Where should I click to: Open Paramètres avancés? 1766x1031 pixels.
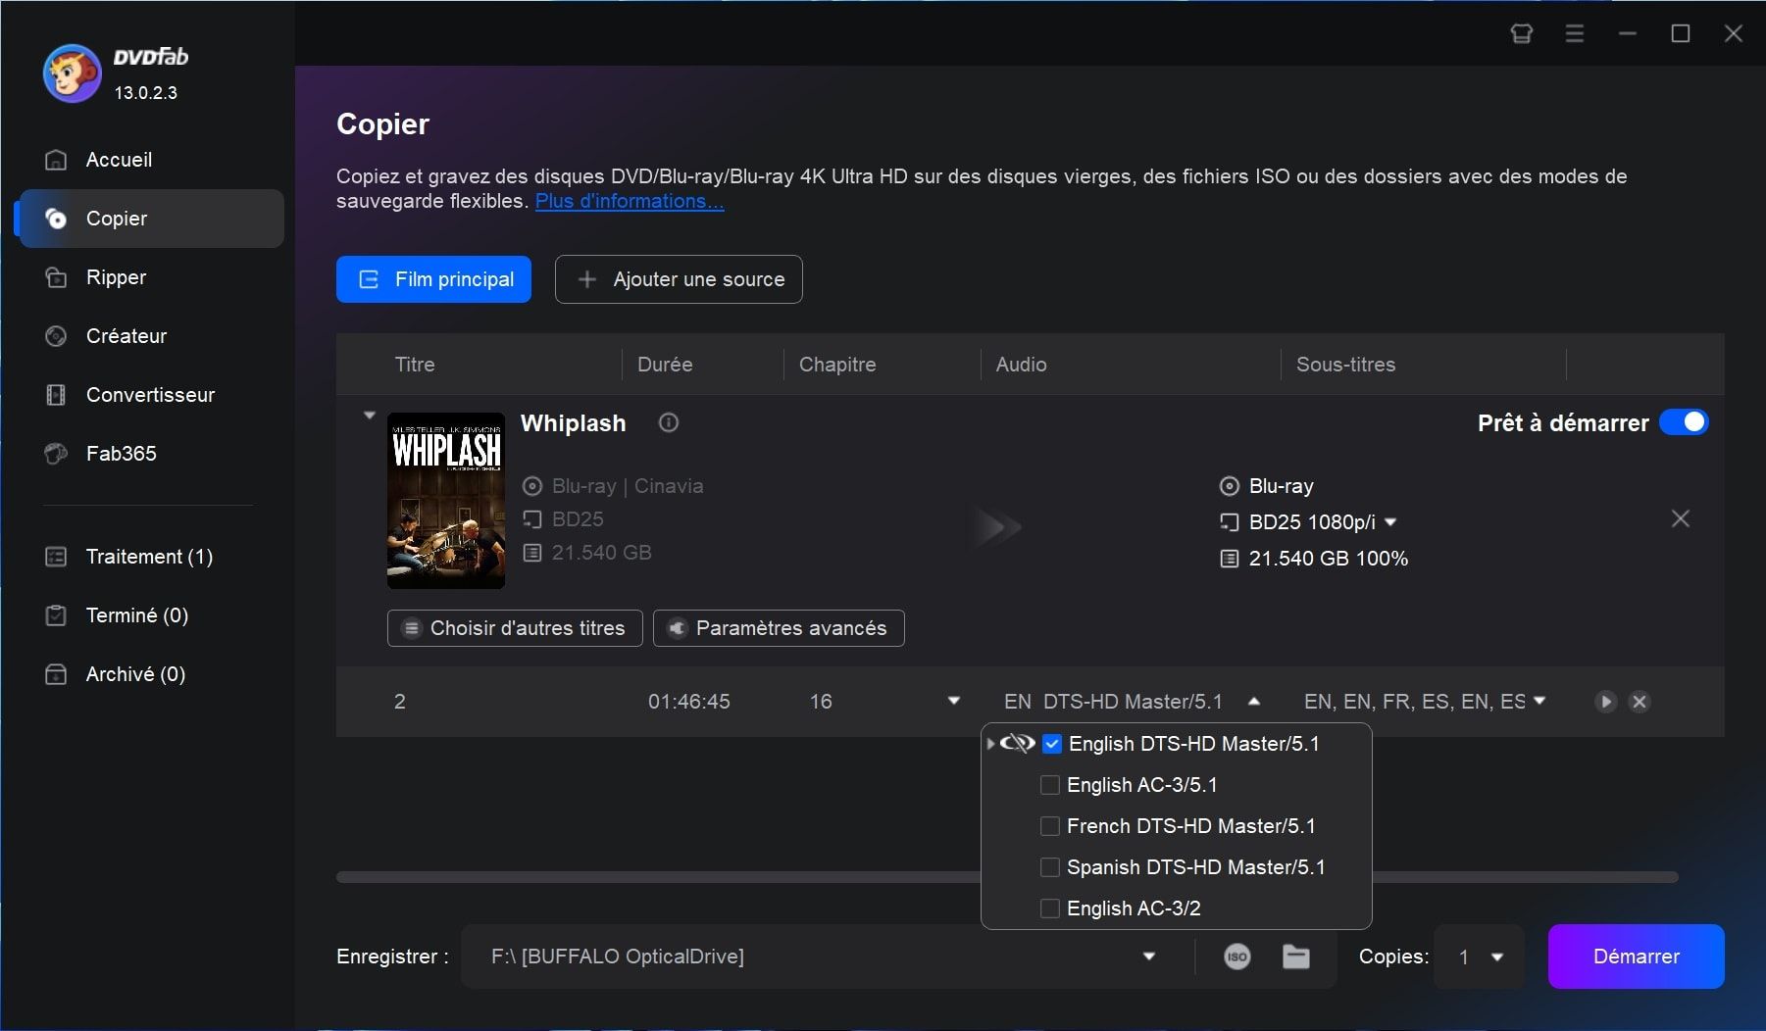779,628
